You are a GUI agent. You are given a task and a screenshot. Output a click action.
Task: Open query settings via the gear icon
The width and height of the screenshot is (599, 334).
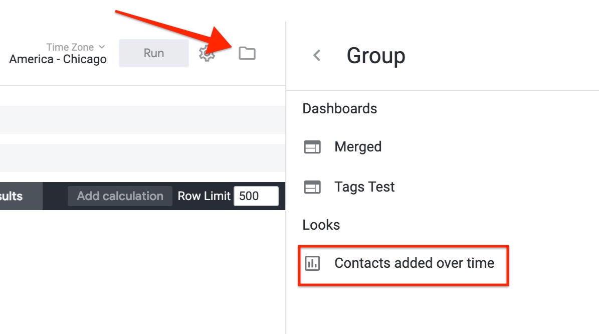(207, 53)
